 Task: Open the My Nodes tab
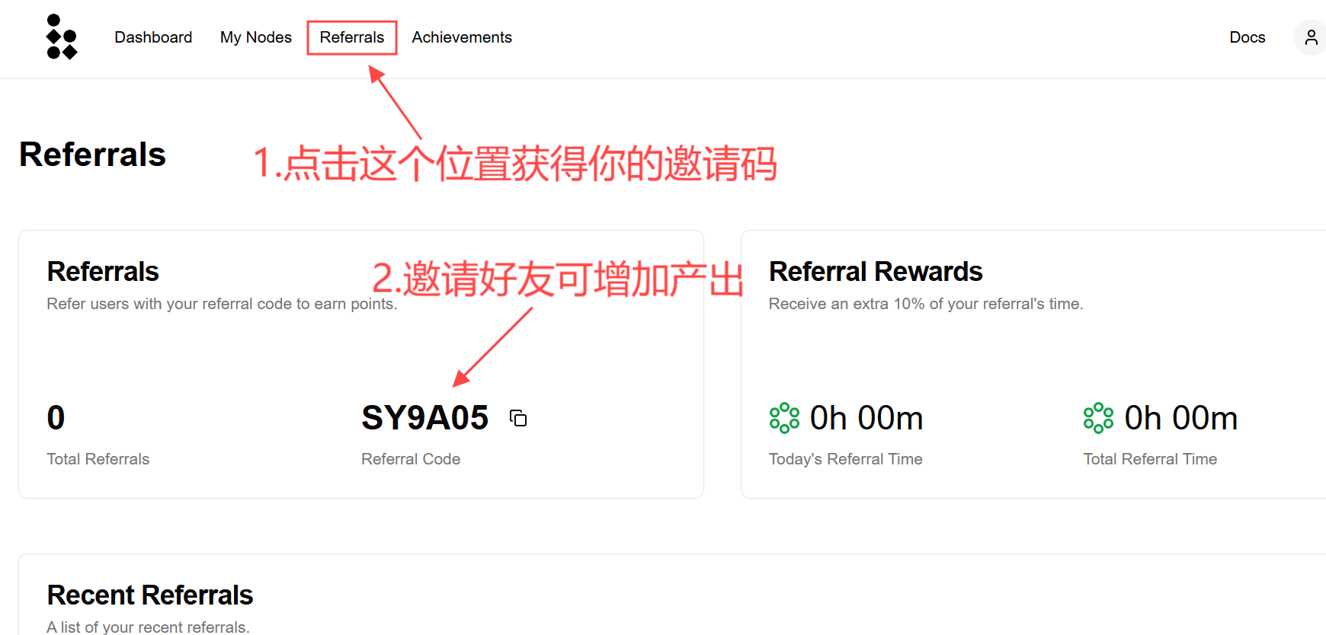256,37
